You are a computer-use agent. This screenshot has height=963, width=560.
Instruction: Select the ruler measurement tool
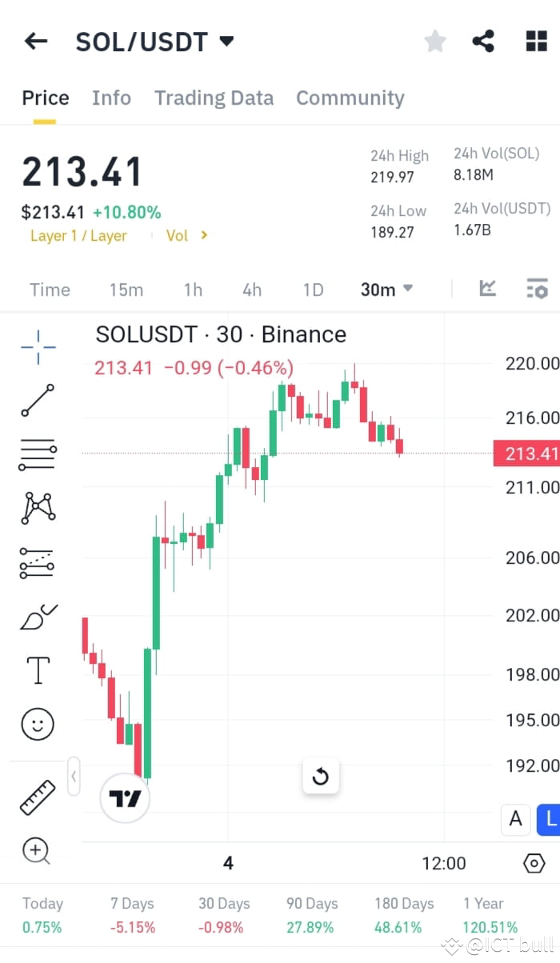[x=36, y=797]
